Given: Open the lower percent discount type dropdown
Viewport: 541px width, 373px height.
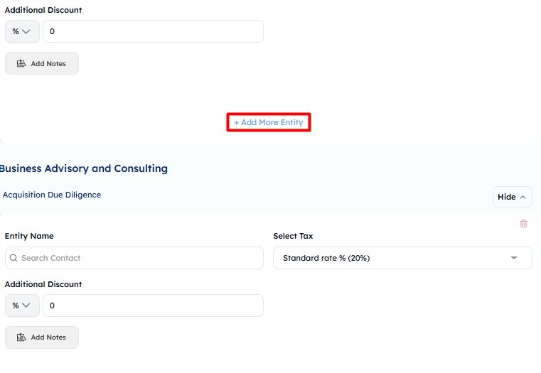Looking at the screenshot, I should [x=22, y=306].
